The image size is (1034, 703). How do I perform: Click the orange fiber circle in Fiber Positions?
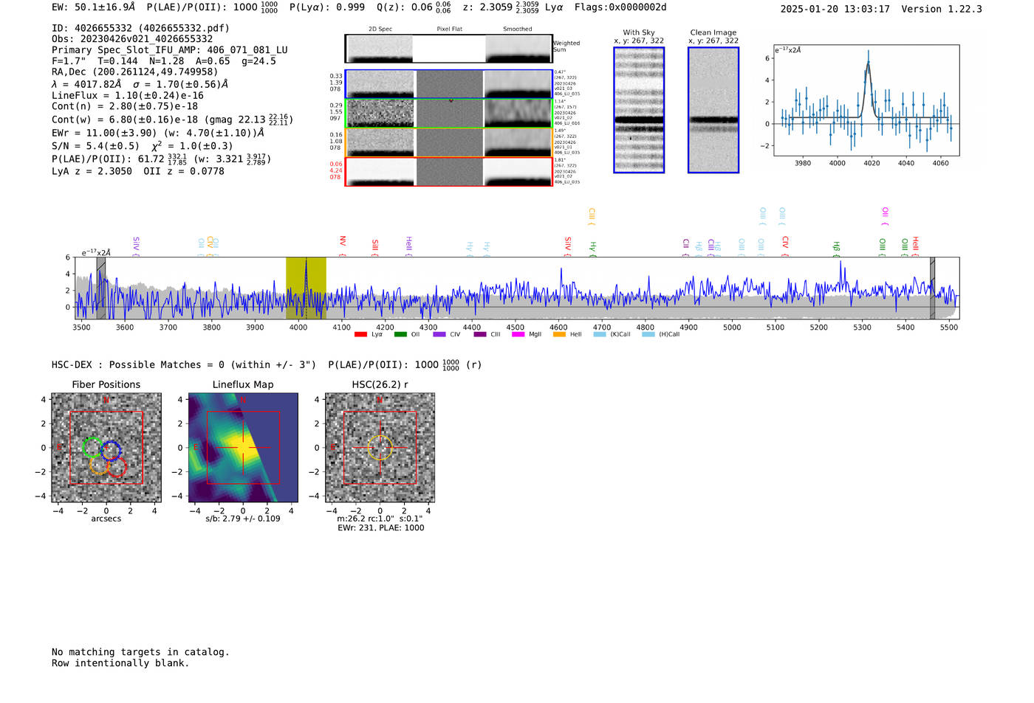tap(99, 465)
